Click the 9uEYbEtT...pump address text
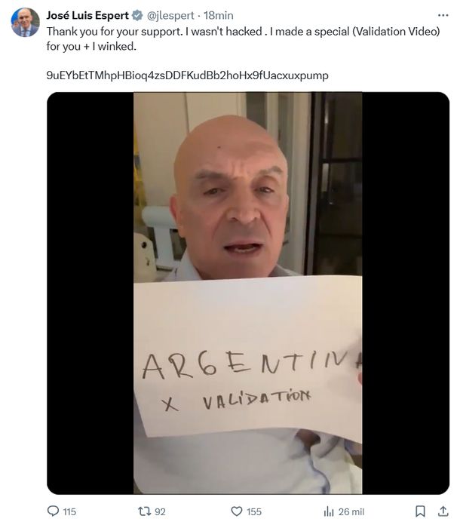Image resolution: width=460 pixels, height=525 pixels. coord(187,75)
